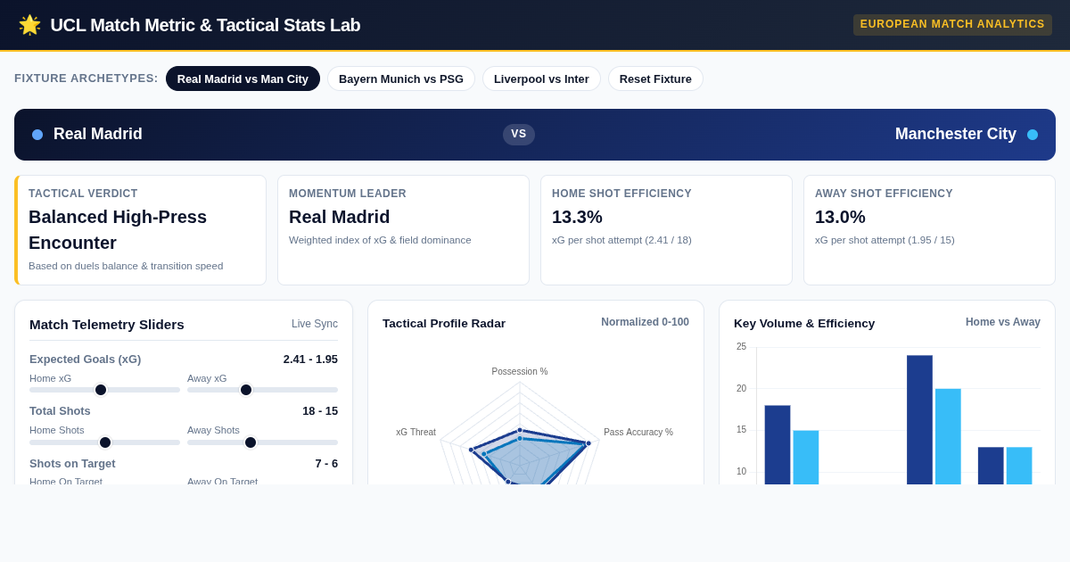This screenshot has height=562, width=1070.
Task: Click the Real Madrid team dot
Action: point(37,135)
